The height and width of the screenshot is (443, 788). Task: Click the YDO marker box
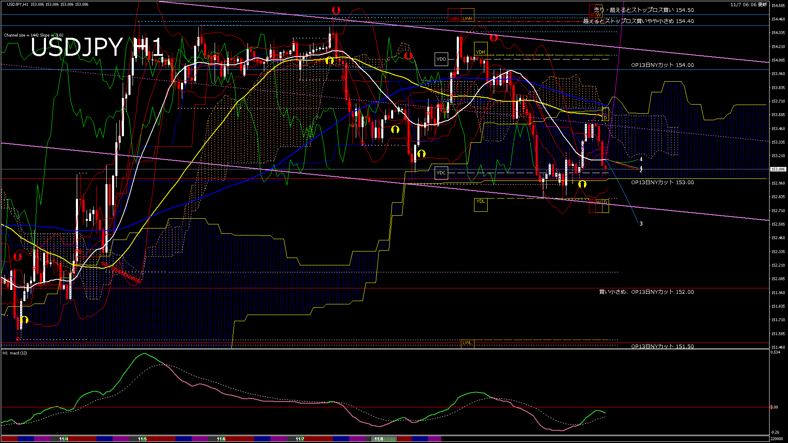(x=441, y=59)
